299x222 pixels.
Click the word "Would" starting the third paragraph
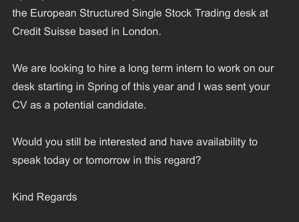click(27, 142)
